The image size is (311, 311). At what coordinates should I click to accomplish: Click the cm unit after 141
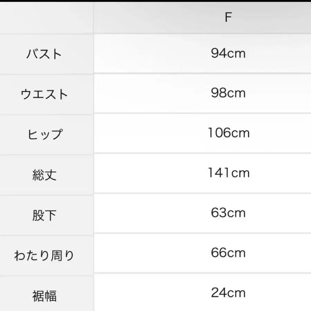click(x=240, y=173)
